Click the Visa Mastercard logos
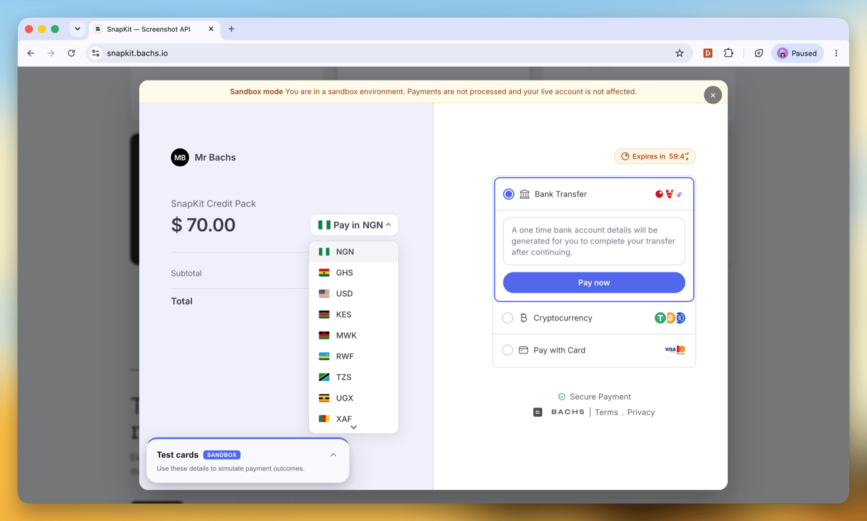Image resolution: width=867 pixels, height=521 pixels. (x=675, y=349)
